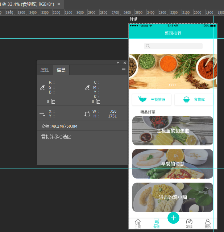224x232 pixels.
Task: Click the spices banner image
Action: (x=173, y=72)
